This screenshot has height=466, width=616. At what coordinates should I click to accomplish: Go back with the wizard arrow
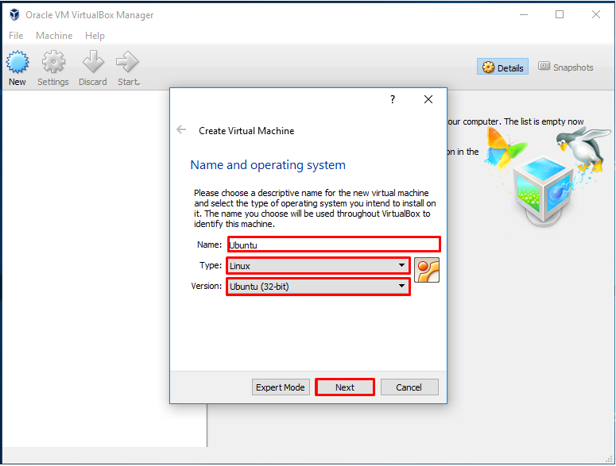click(x=181, y=129)
